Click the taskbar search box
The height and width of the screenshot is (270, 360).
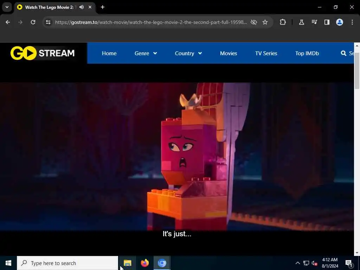(67, 263)
